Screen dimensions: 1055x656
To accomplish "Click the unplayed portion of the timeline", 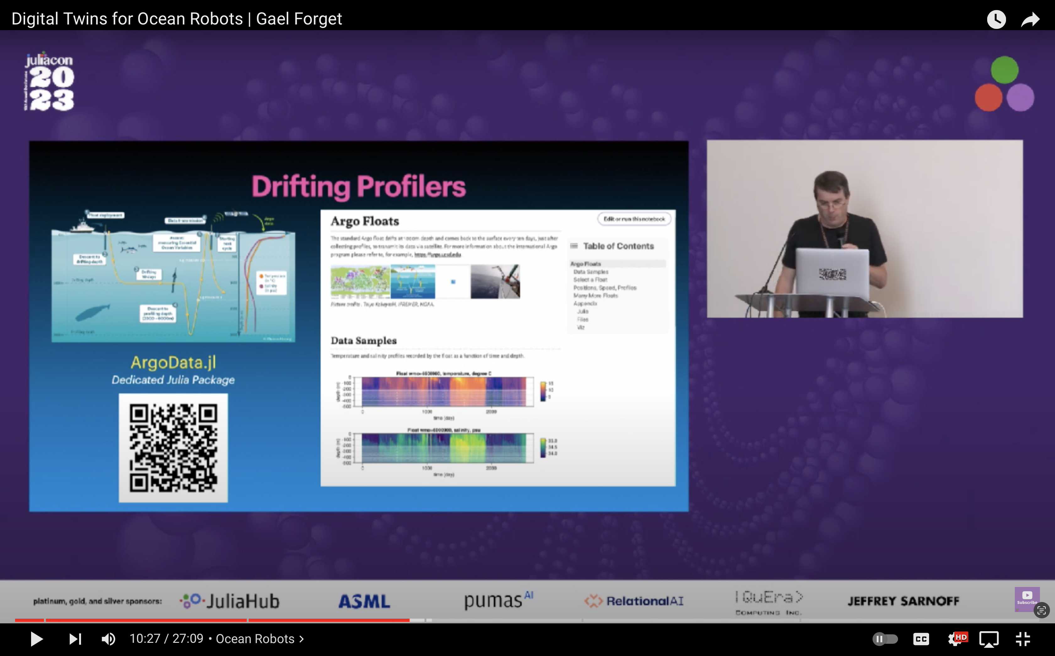I will click(694, 621).
